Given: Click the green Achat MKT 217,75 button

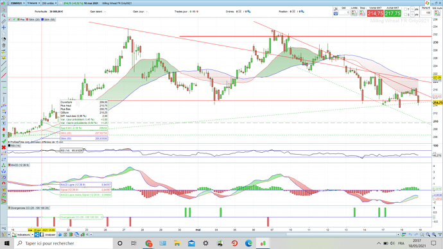Looking at the screenshot, I should coord(392,13).
